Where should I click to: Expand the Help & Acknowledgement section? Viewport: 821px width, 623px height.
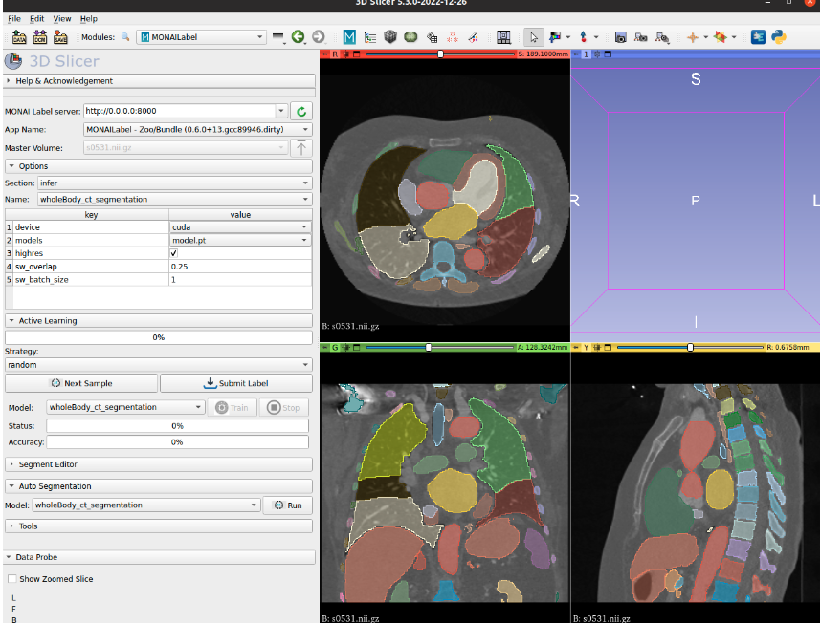click(159, 81)
